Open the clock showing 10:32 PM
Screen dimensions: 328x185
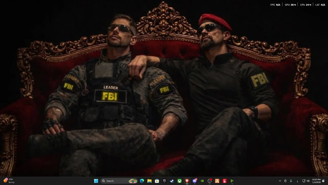tap(316, 181)
